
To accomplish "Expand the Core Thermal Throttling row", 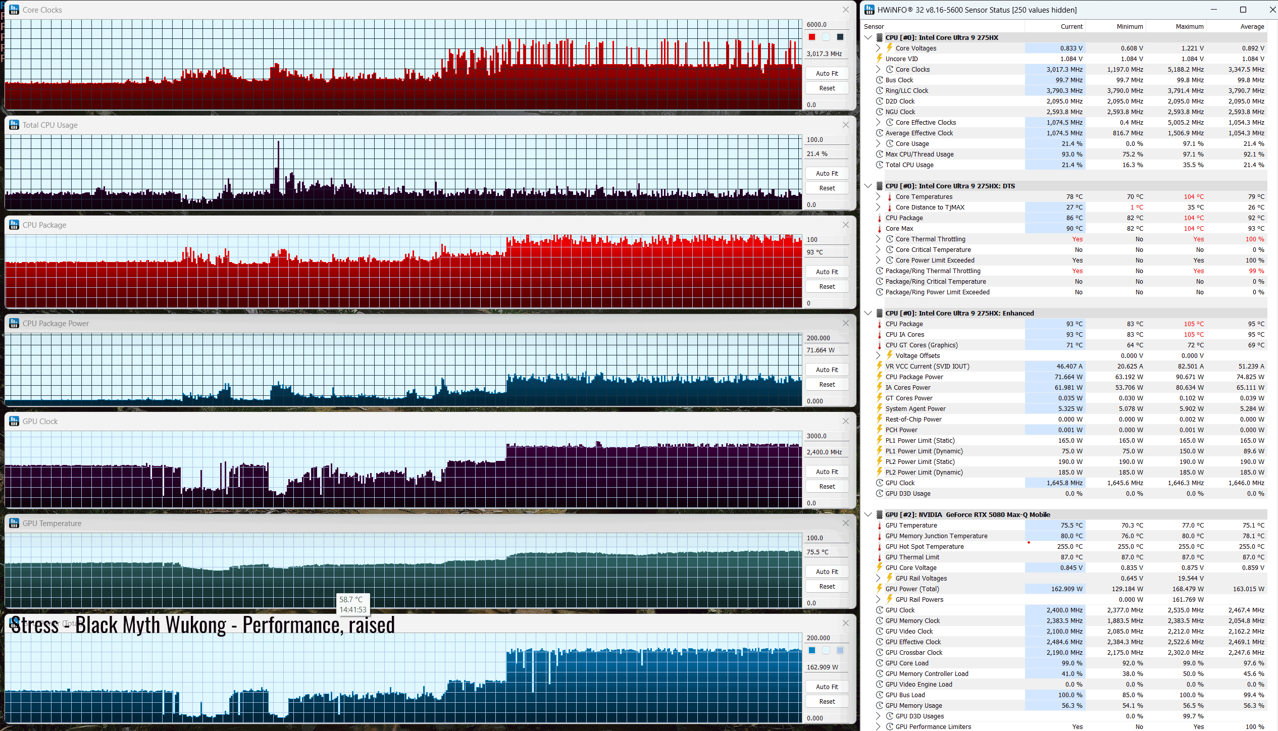I will (x=878, y=239).
